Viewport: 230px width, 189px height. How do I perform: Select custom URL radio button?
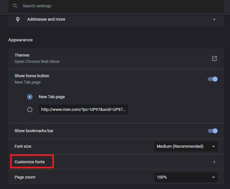tap(30, 110)
